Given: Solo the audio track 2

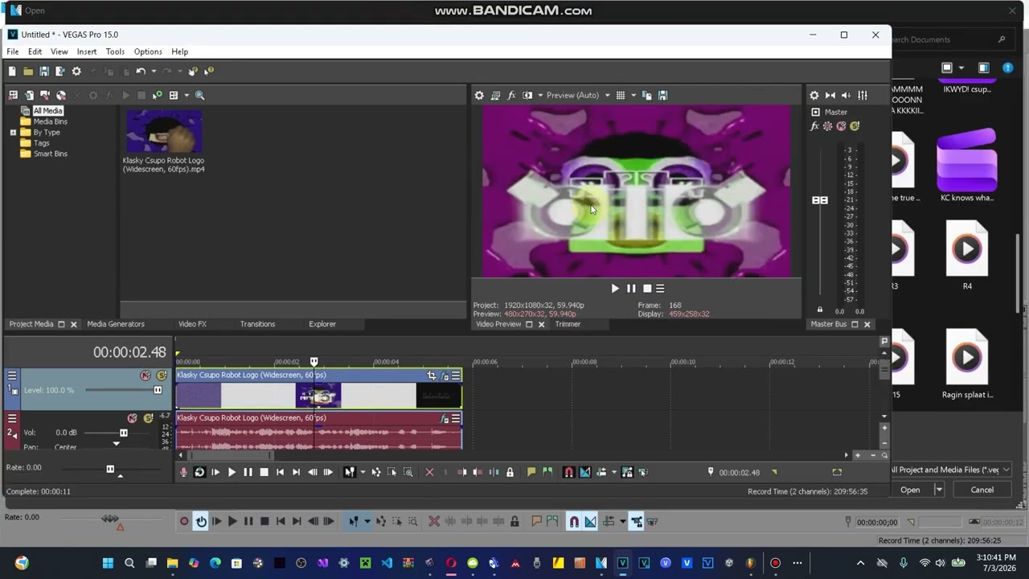Looking at the screenshot, I should pyautogui.click(x=148, y=418).
